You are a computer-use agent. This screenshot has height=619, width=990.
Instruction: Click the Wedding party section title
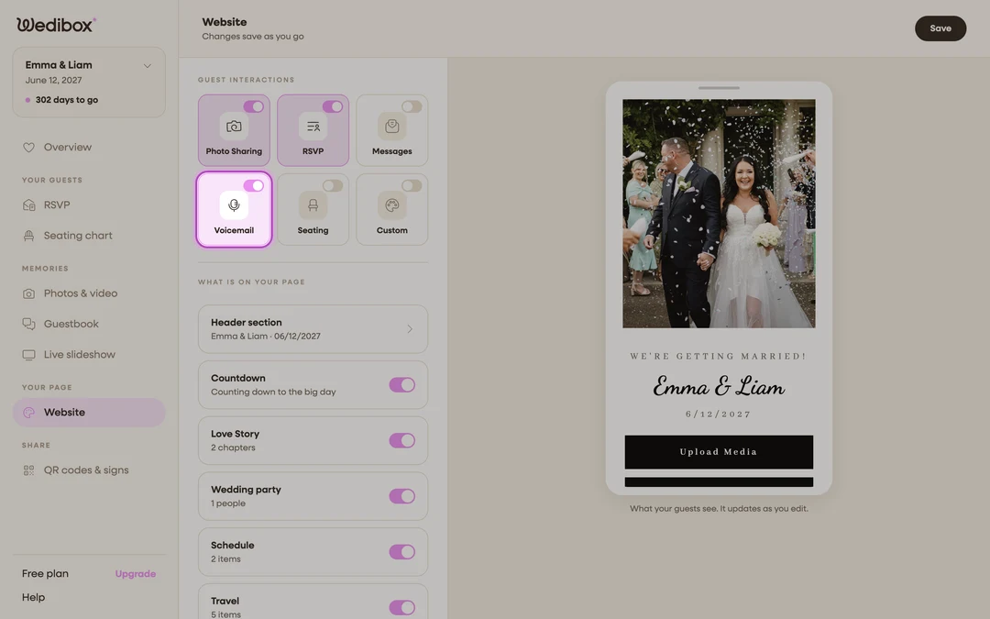point(246,490)
